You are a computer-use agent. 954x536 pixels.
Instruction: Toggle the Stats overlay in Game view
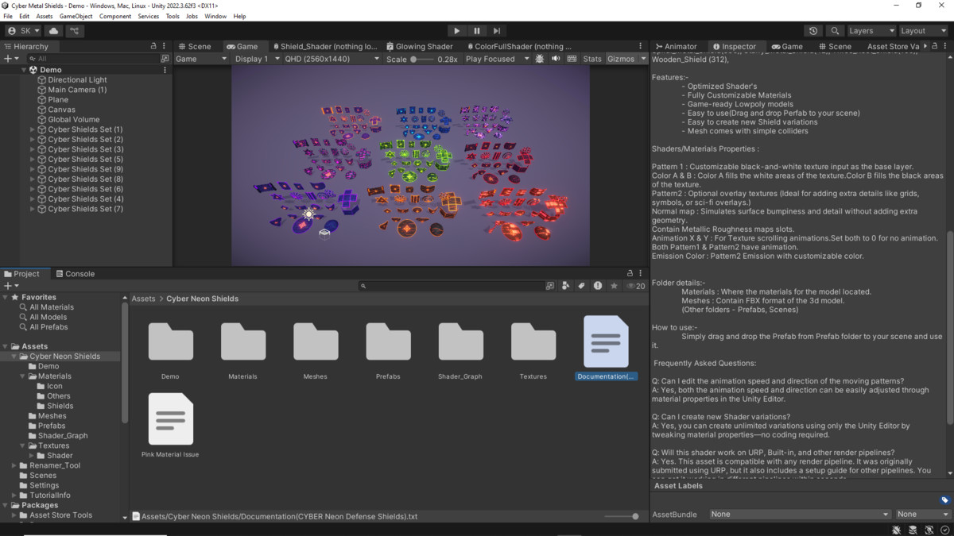coord(592,59)
